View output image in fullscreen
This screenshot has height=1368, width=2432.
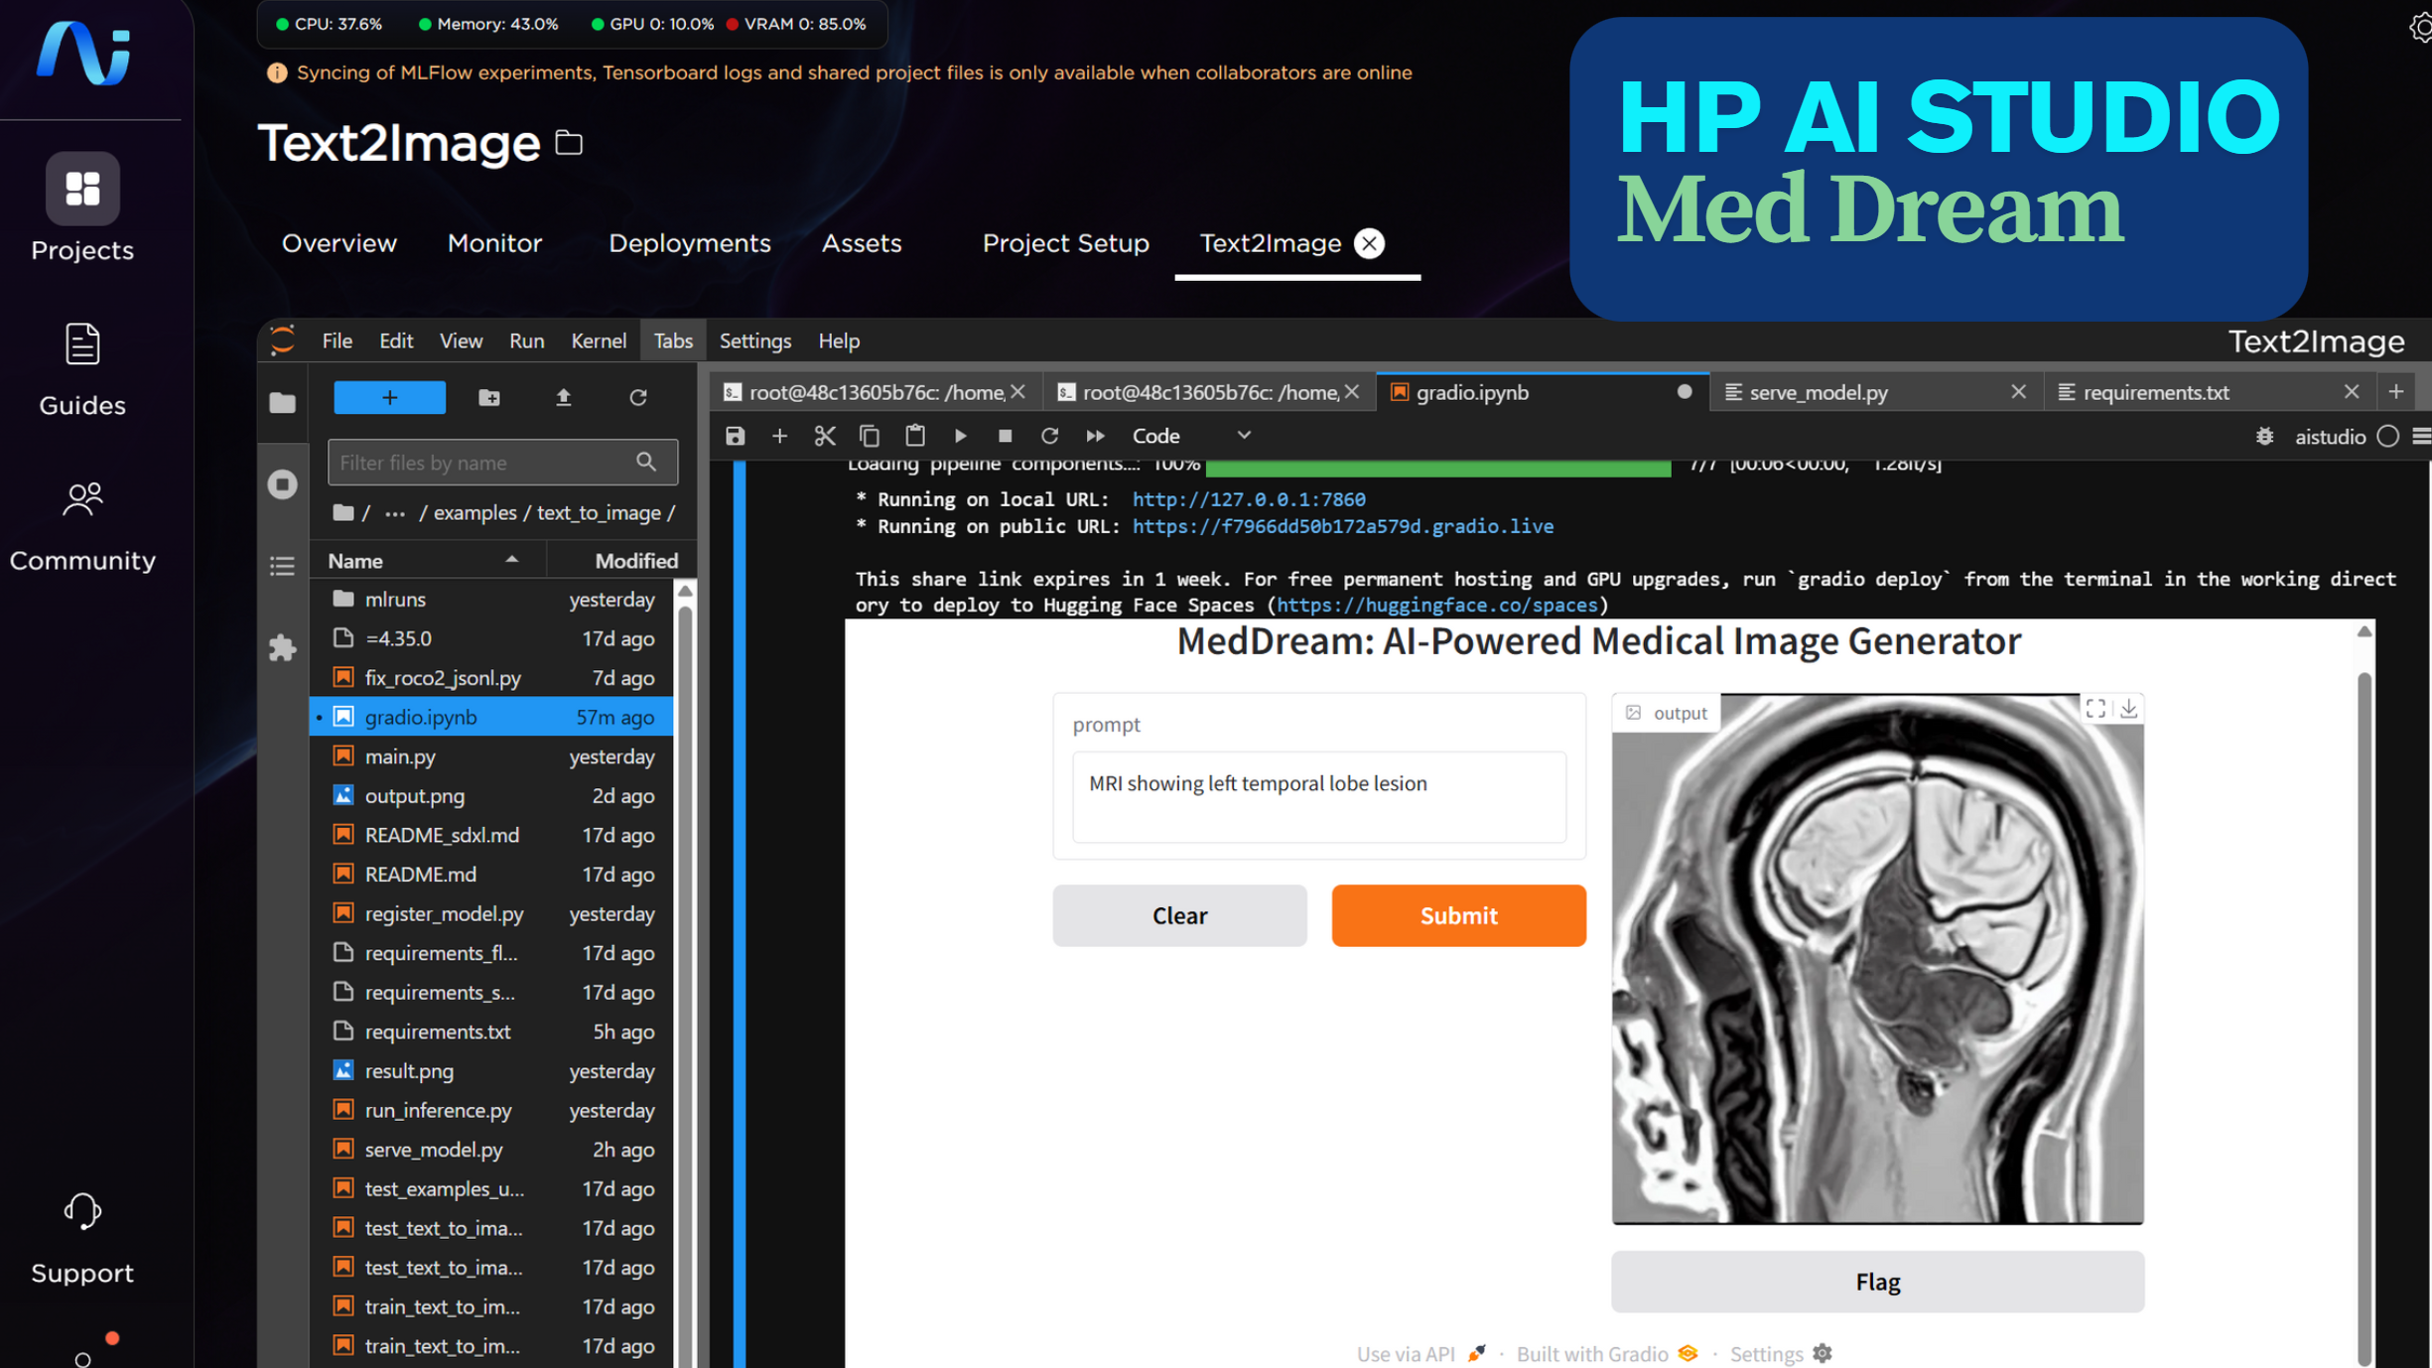point(2094,709)
